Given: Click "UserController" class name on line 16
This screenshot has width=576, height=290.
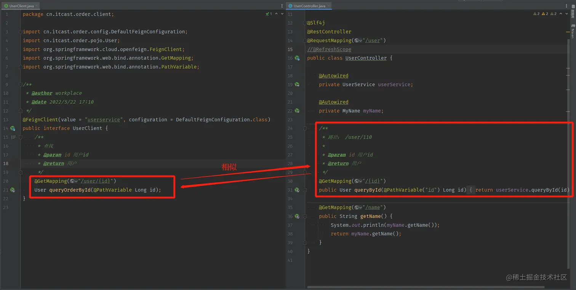Looking at the screenshot, I should click(366, 58).
